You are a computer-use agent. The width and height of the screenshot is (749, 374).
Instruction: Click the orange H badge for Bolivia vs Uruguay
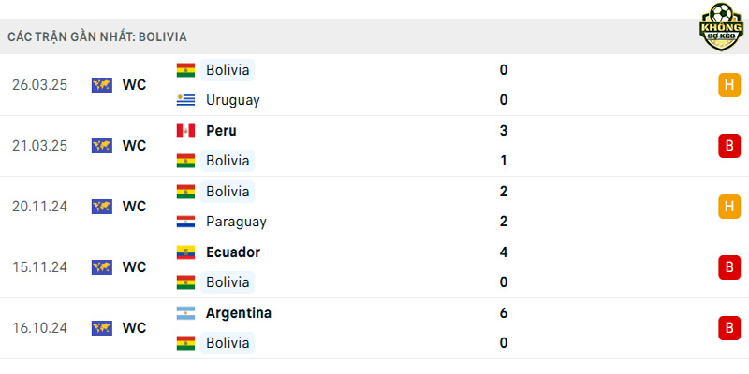click(x=729, y=85)
